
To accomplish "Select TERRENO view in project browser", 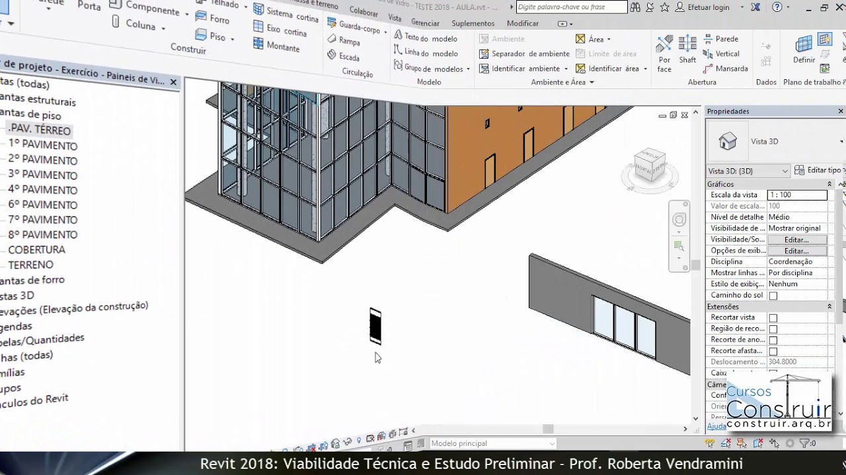I will click(x=30, y=265).
